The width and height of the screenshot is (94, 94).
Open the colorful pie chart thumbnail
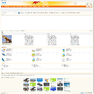tap(46, 80)
